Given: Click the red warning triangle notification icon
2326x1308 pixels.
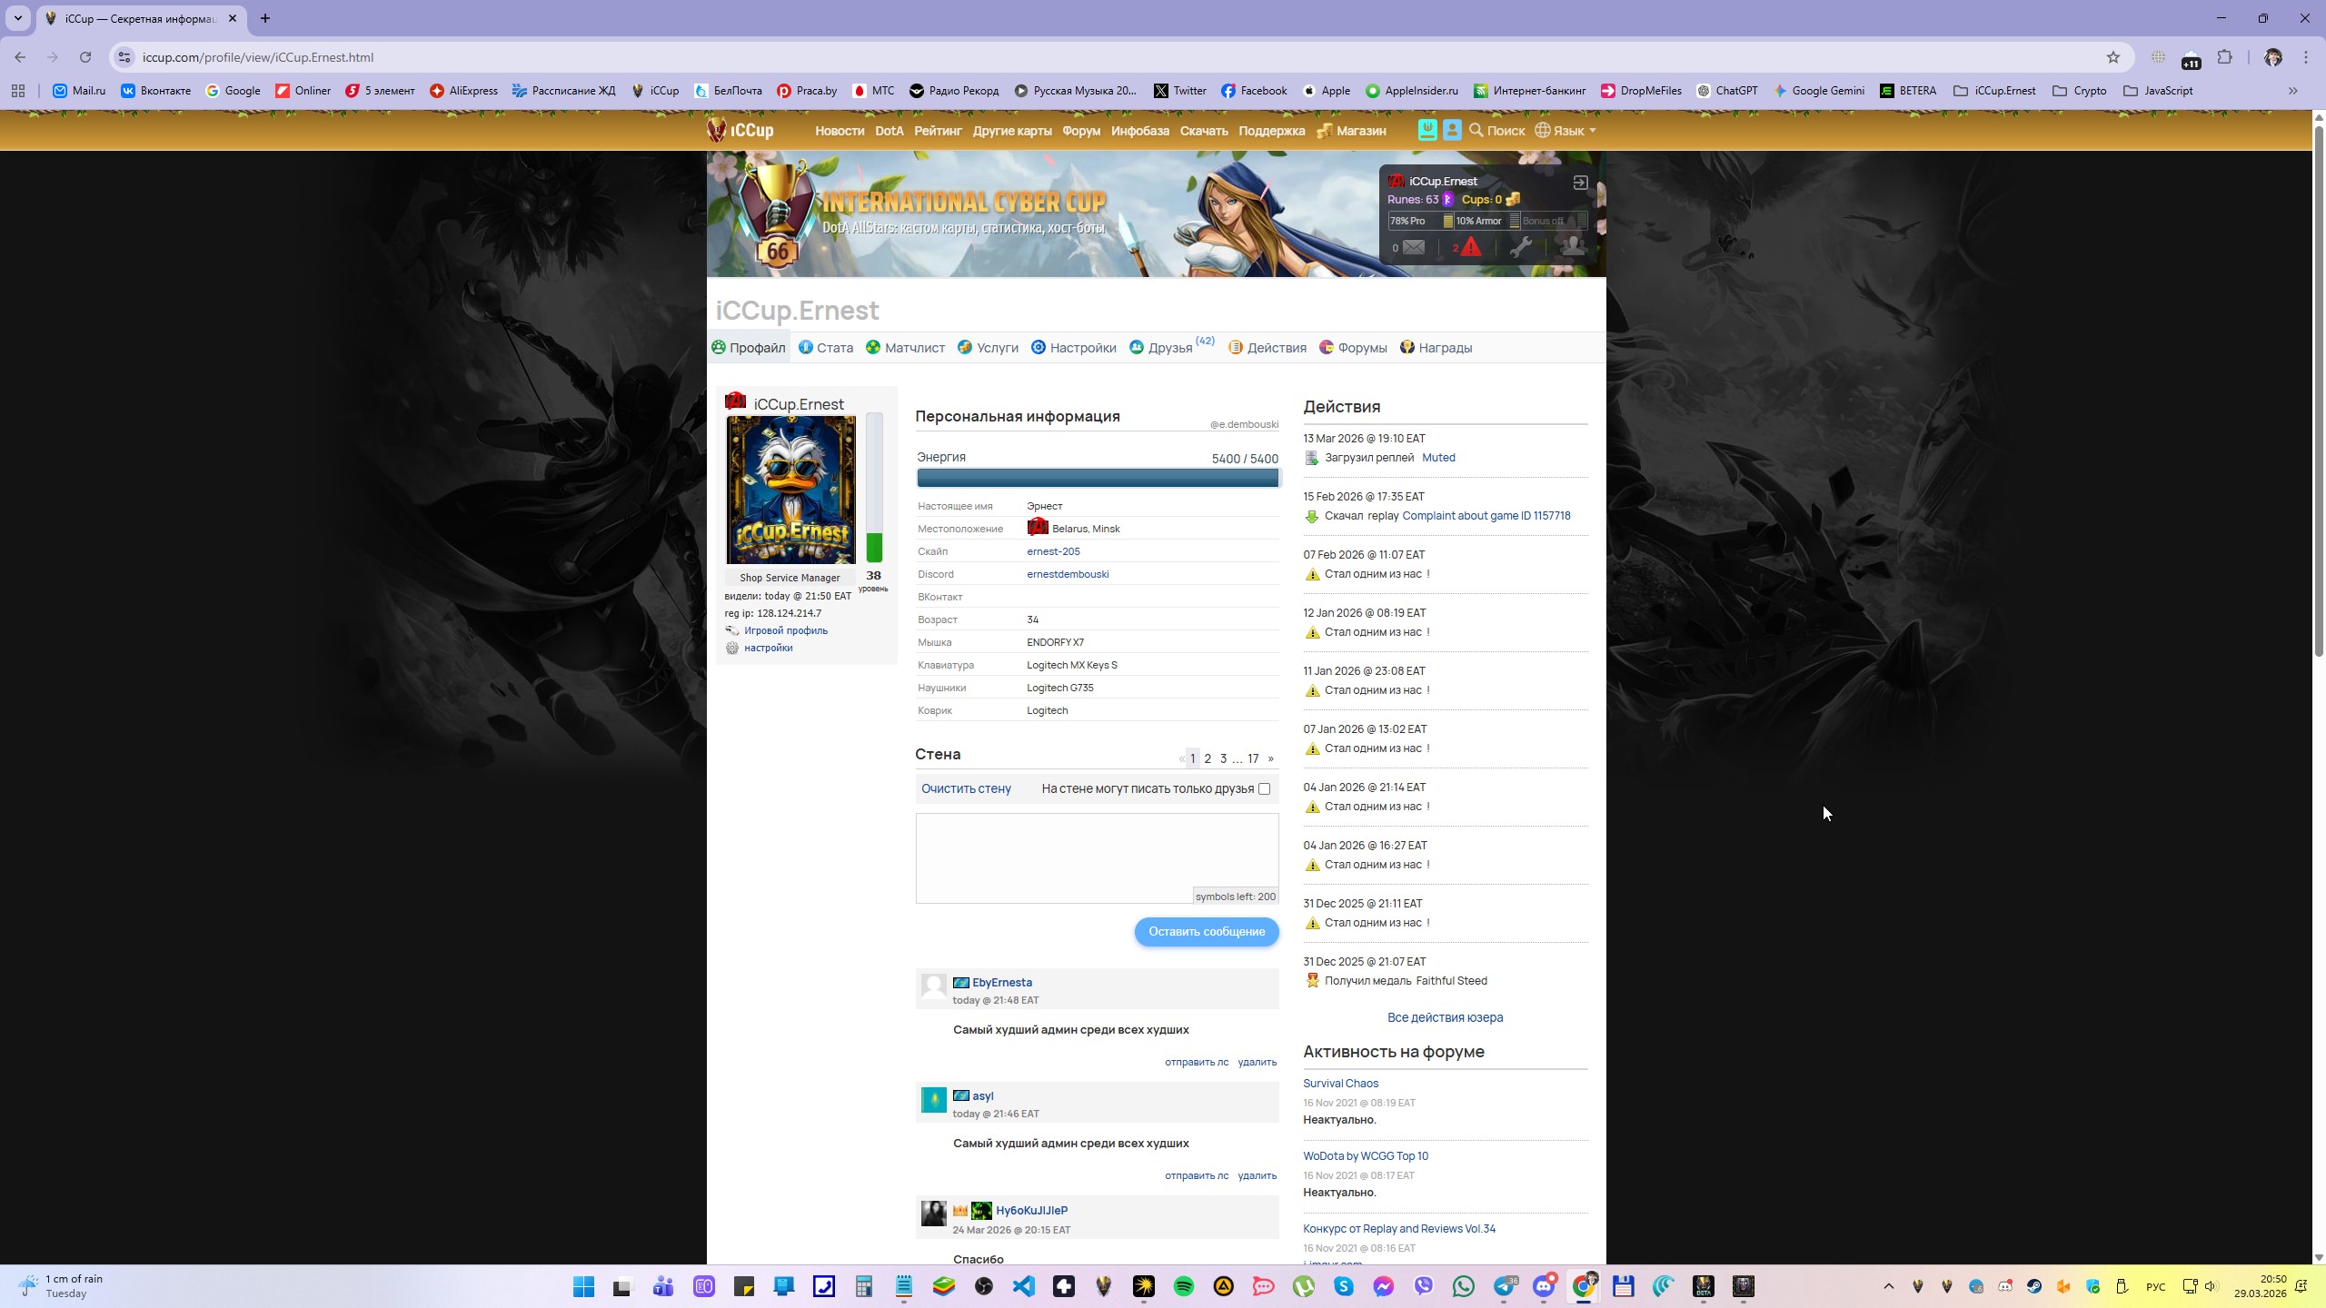Looking at the screenshot, I should 1469,247.
